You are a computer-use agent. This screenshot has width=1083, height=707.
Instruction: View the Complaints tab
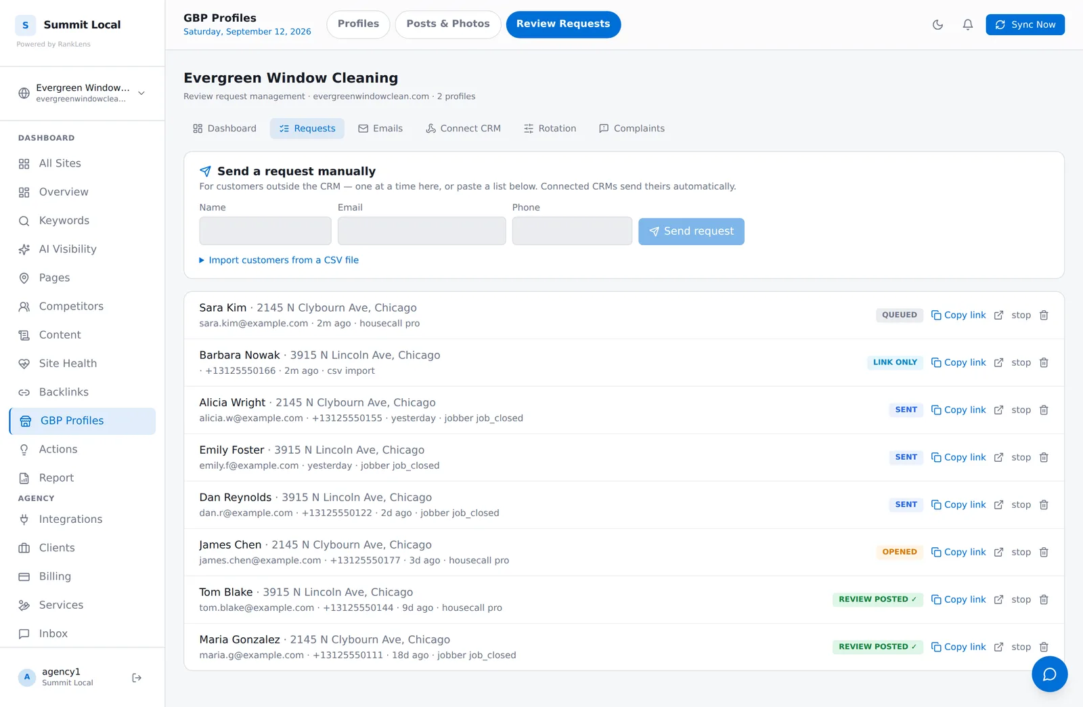tap(632, 129)
